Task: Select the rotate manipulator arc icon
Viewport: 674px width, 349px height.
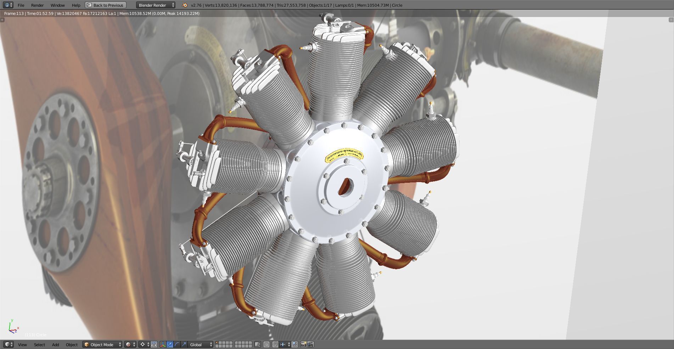Action: (177, 344)
